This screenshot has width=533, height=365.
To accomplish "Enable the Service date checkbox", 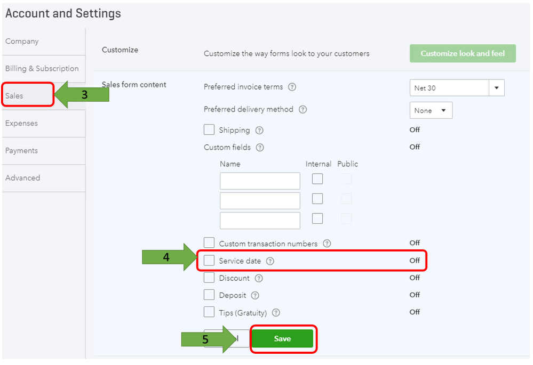I will pos(209,261).
